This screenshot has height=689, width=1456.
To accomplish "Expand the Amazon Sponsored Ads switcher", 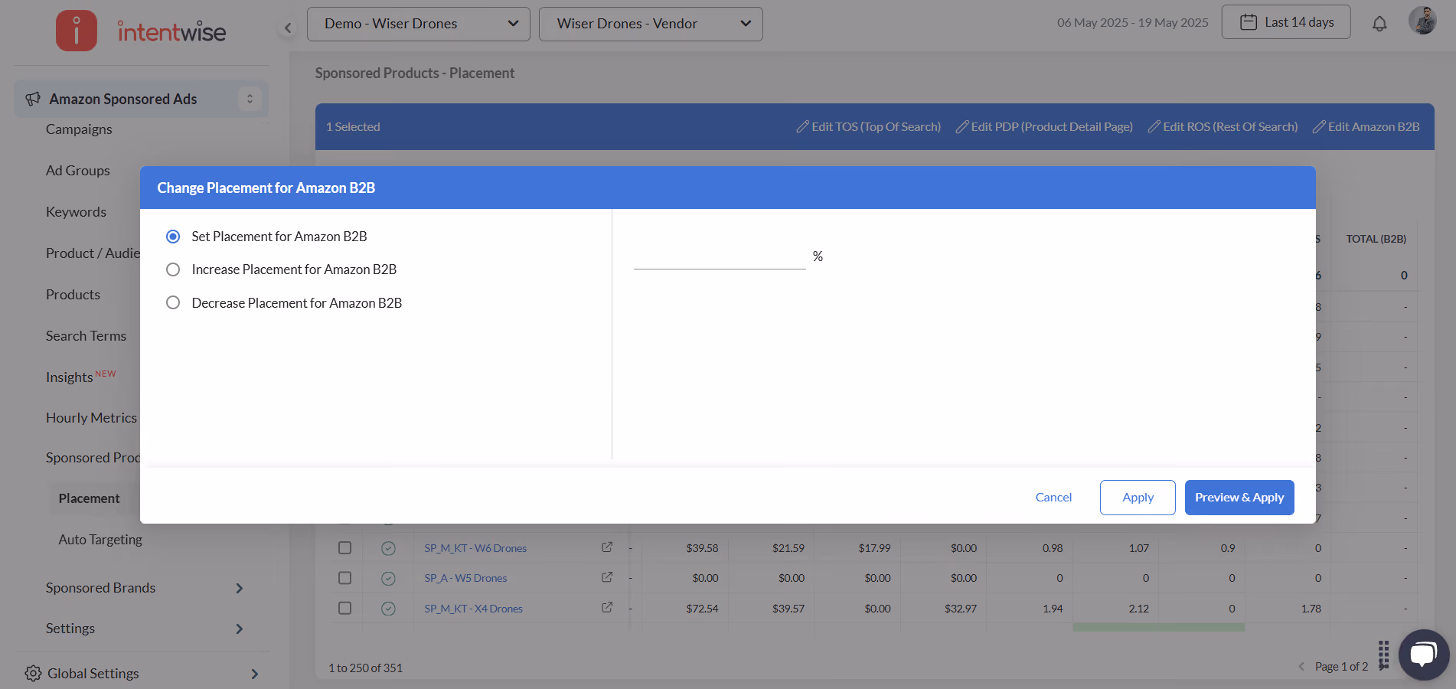I will 250,99.
